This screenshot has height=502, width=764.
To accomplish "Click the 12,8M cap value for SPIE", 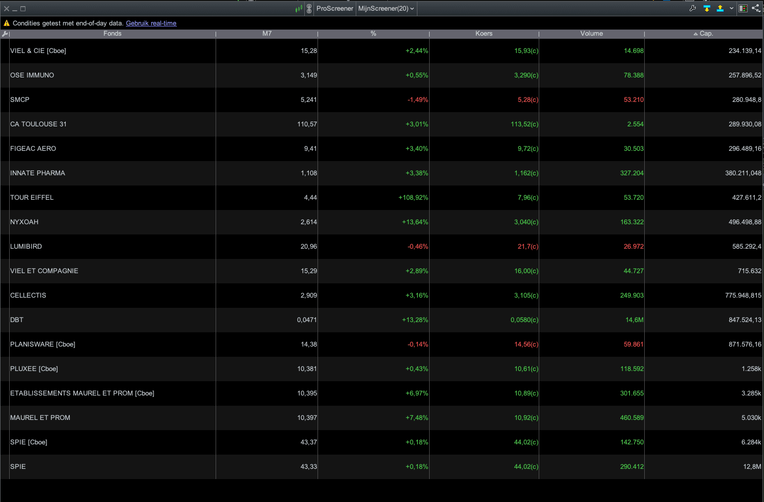I will [752, 467].
